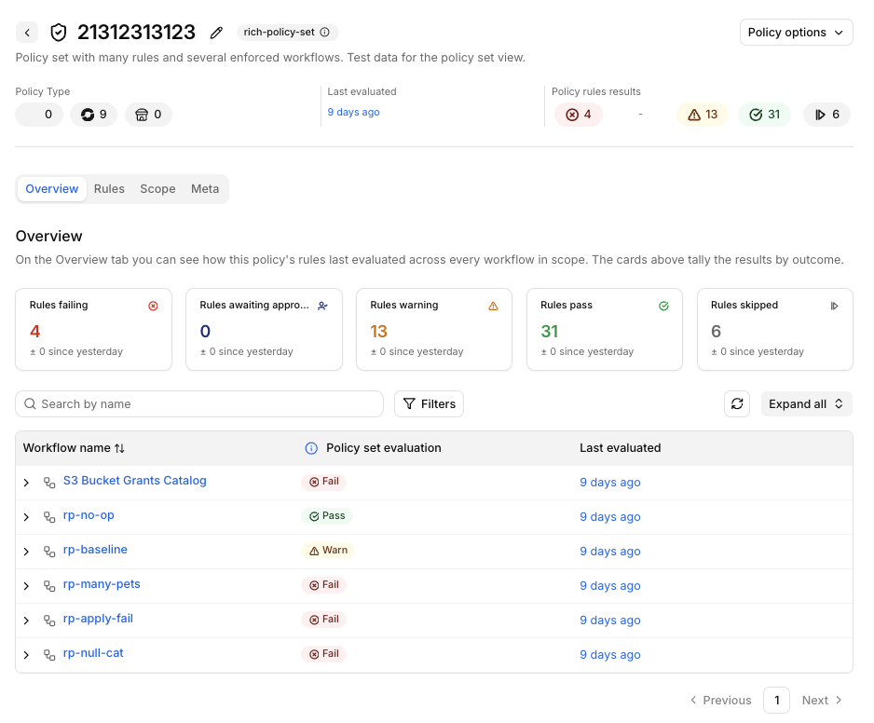
Task: Open the Filters panel
Action: (x=430, y=403)
